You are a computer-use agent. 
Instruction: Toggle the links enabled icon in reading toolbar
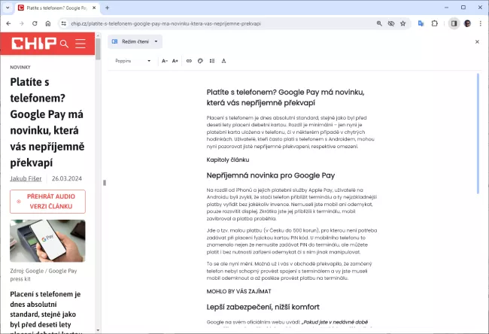click(188, 60)
